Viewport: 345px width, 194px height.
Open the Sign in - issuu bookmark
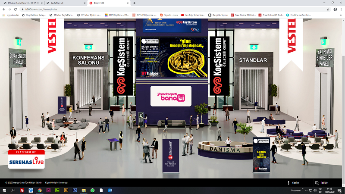pyautogui.click(x=169, y=15)
